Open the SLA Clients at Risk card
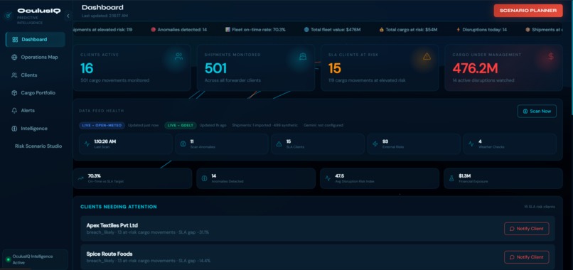This screenshot has height=270, width=573. coord(380,67)
